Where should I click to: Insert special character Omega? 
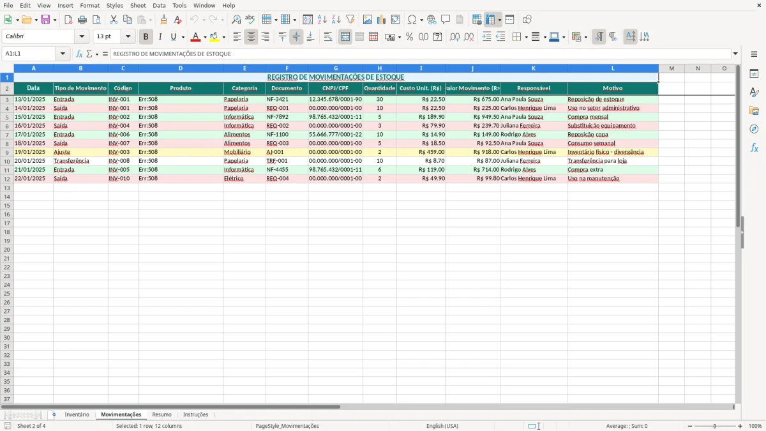[x=412, y=20]
